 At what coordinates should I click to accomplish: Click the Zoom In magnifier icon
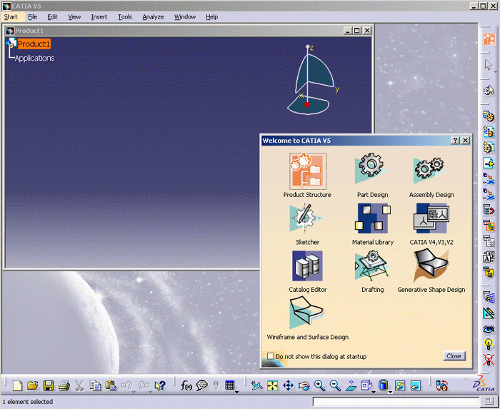click(x=319, y=385)
